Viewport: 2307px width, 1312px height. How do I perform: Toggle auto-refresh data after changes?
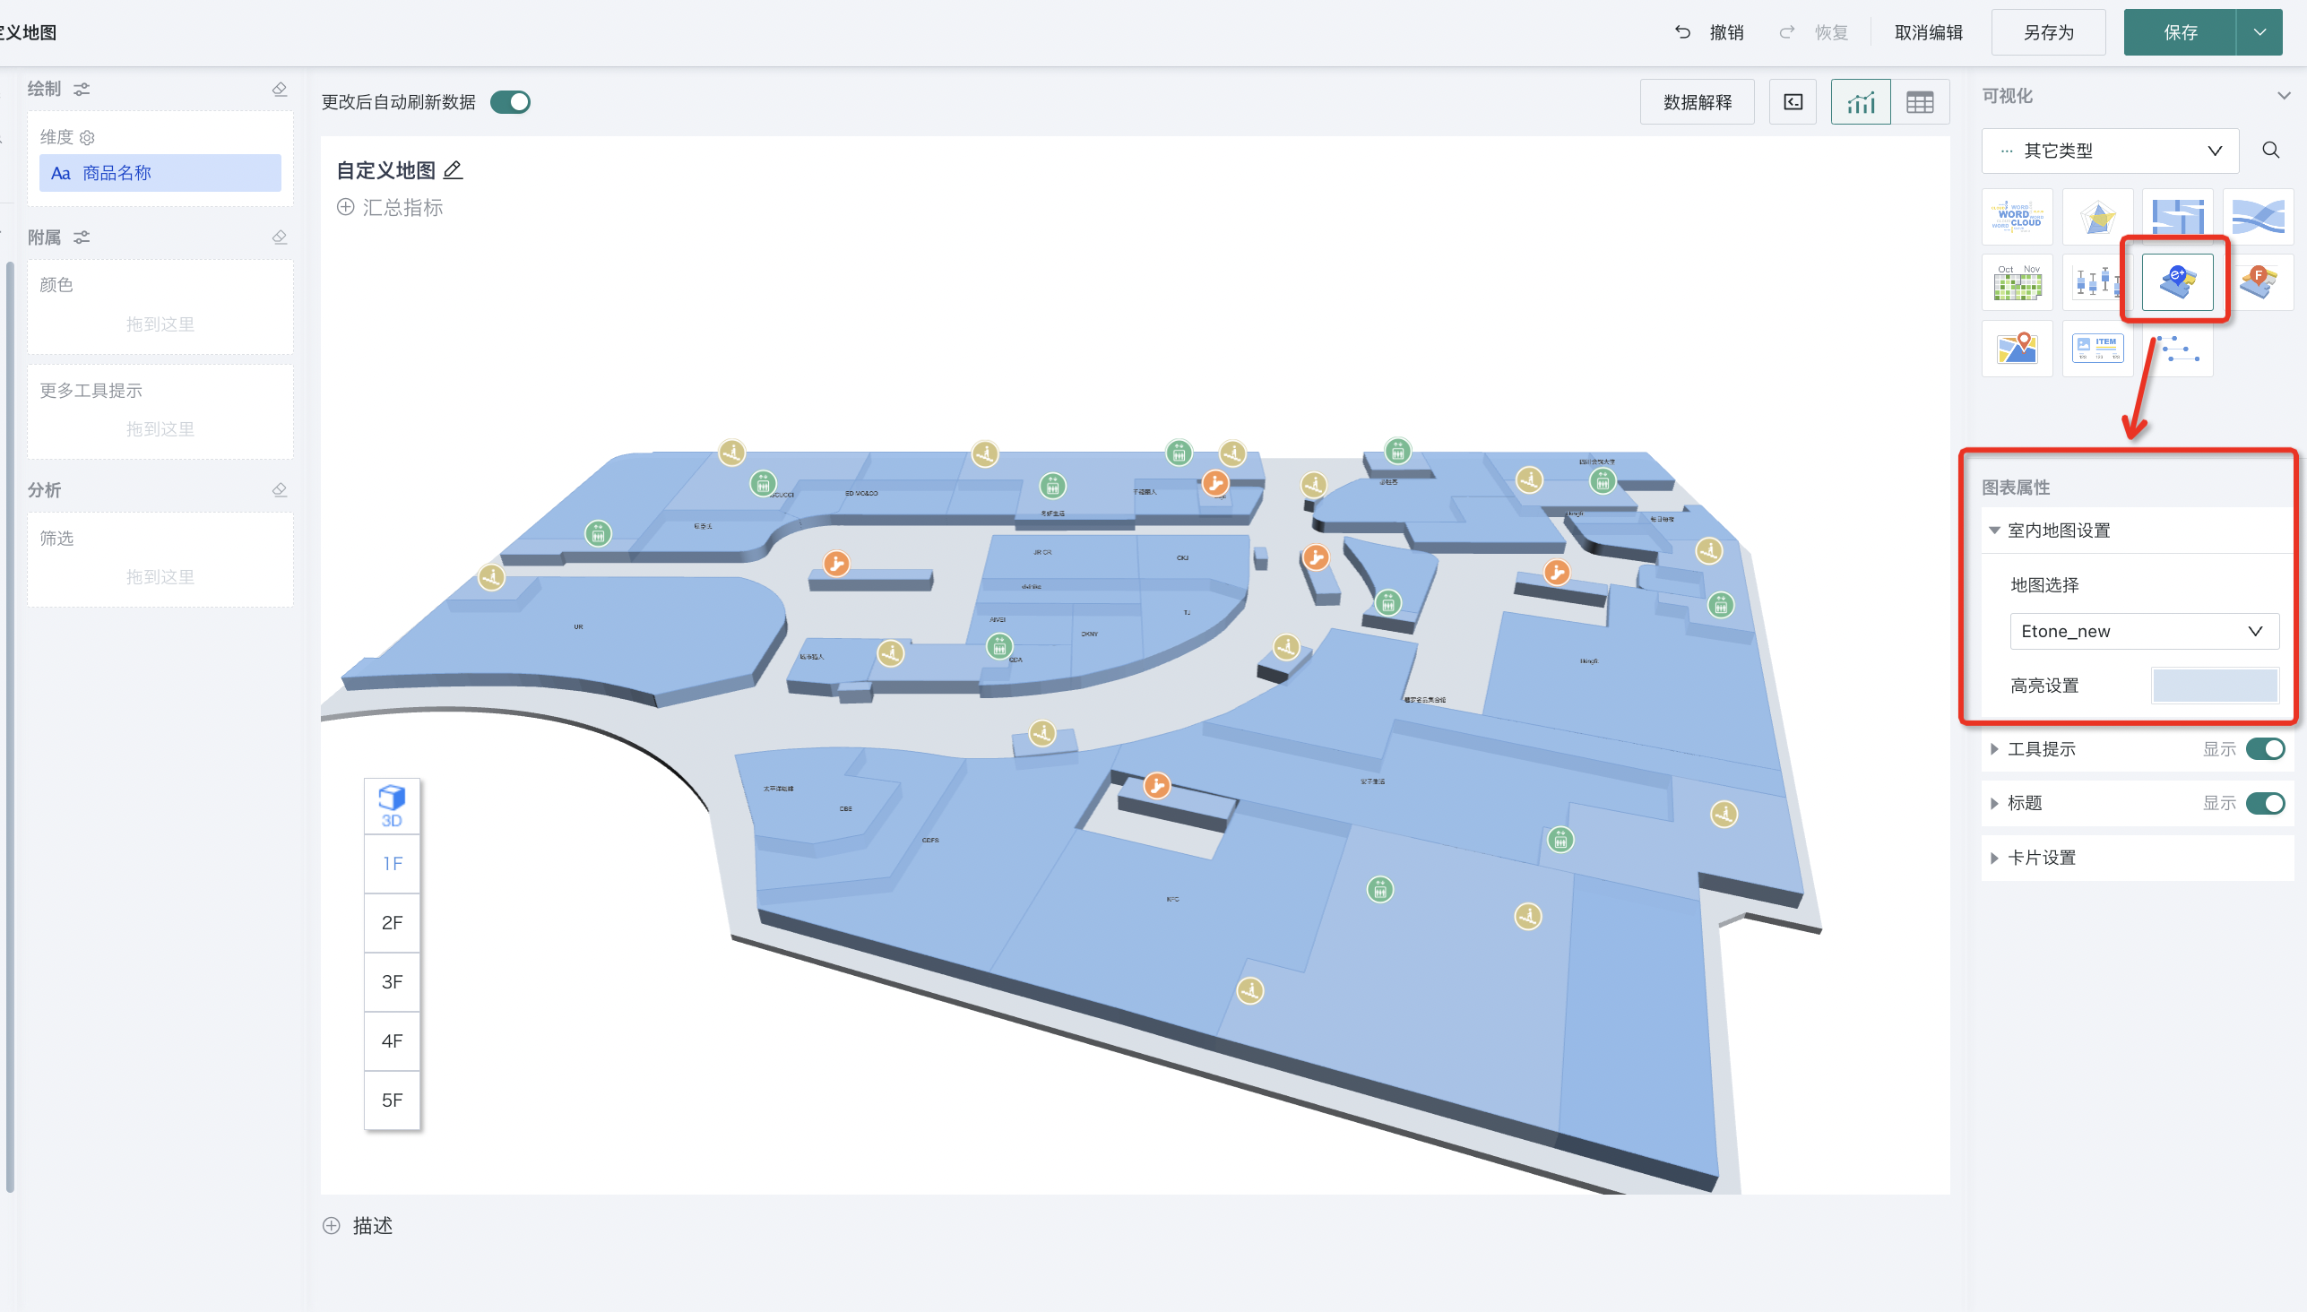coord(510,102)
